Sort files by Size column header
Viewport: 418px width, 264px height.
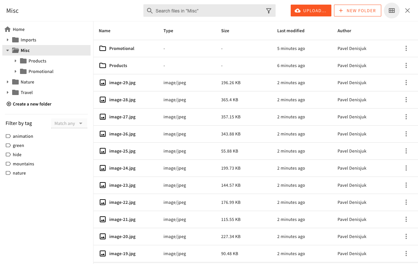pyautogui.click(x=225, y=31)
